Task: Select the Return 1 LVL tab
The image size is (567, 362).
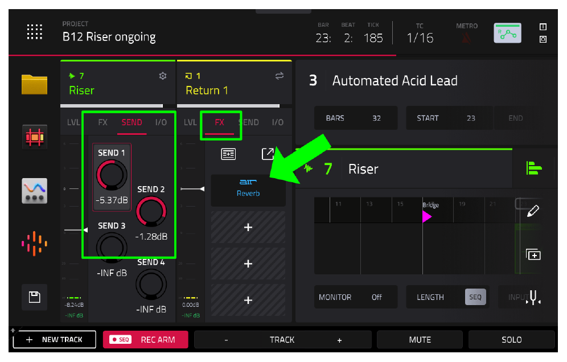Action: (x=190, y=122)
